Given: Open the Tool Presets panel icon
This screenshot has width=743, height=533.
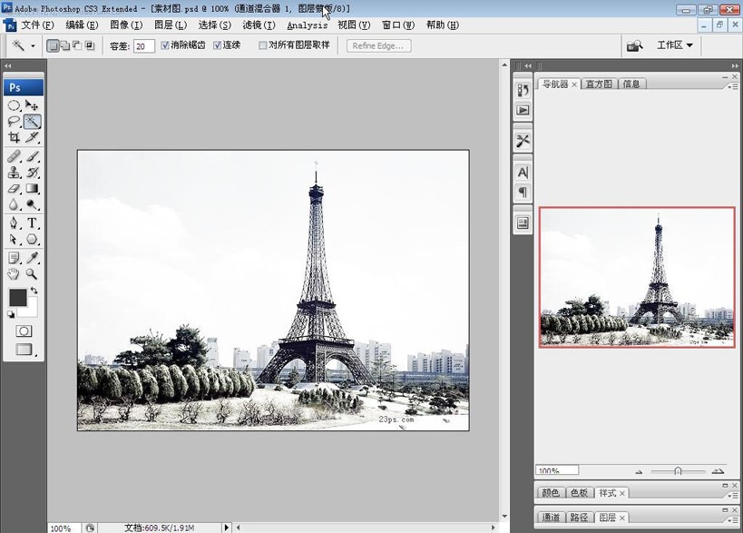Looking at the screenshot, I should 523,141.
